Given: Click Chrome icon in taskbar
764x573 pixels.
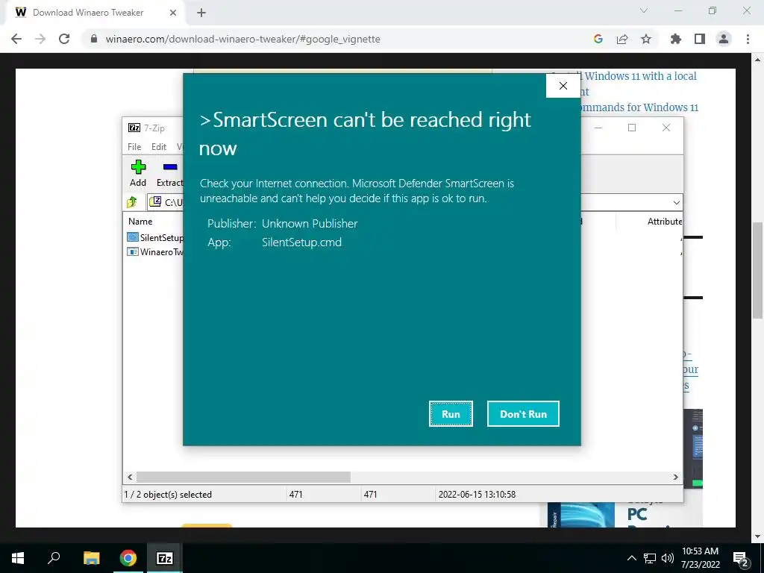Looking at the screenshot, I should point(128,558).
